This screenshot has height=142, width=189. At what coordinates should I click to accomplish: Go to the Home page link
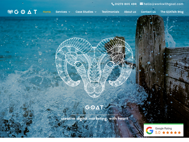coord(47,12)
